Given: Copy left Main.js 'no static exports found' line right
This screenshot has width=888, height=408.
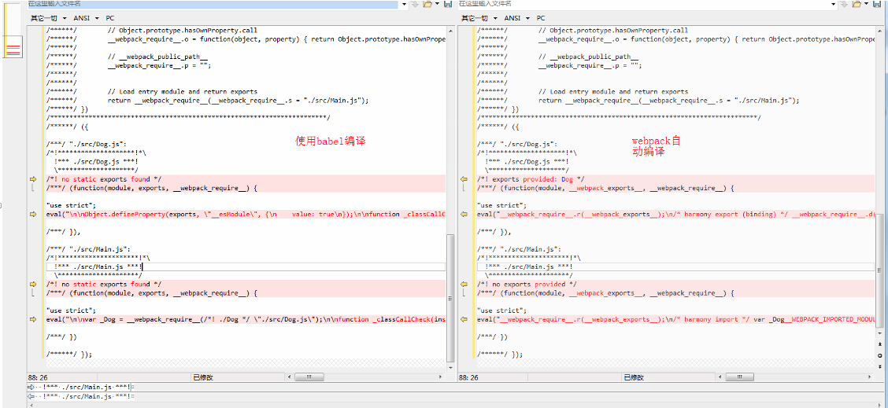Looking at the screenshot, I should tap(33, 284).
